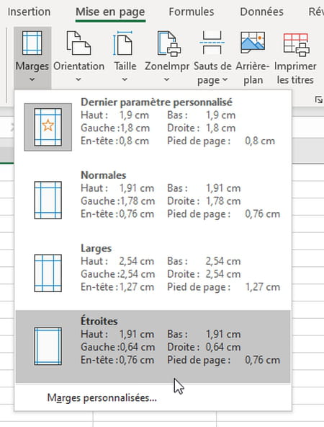
Task: Open the Données ribbon tab
Action: [261, 12]
